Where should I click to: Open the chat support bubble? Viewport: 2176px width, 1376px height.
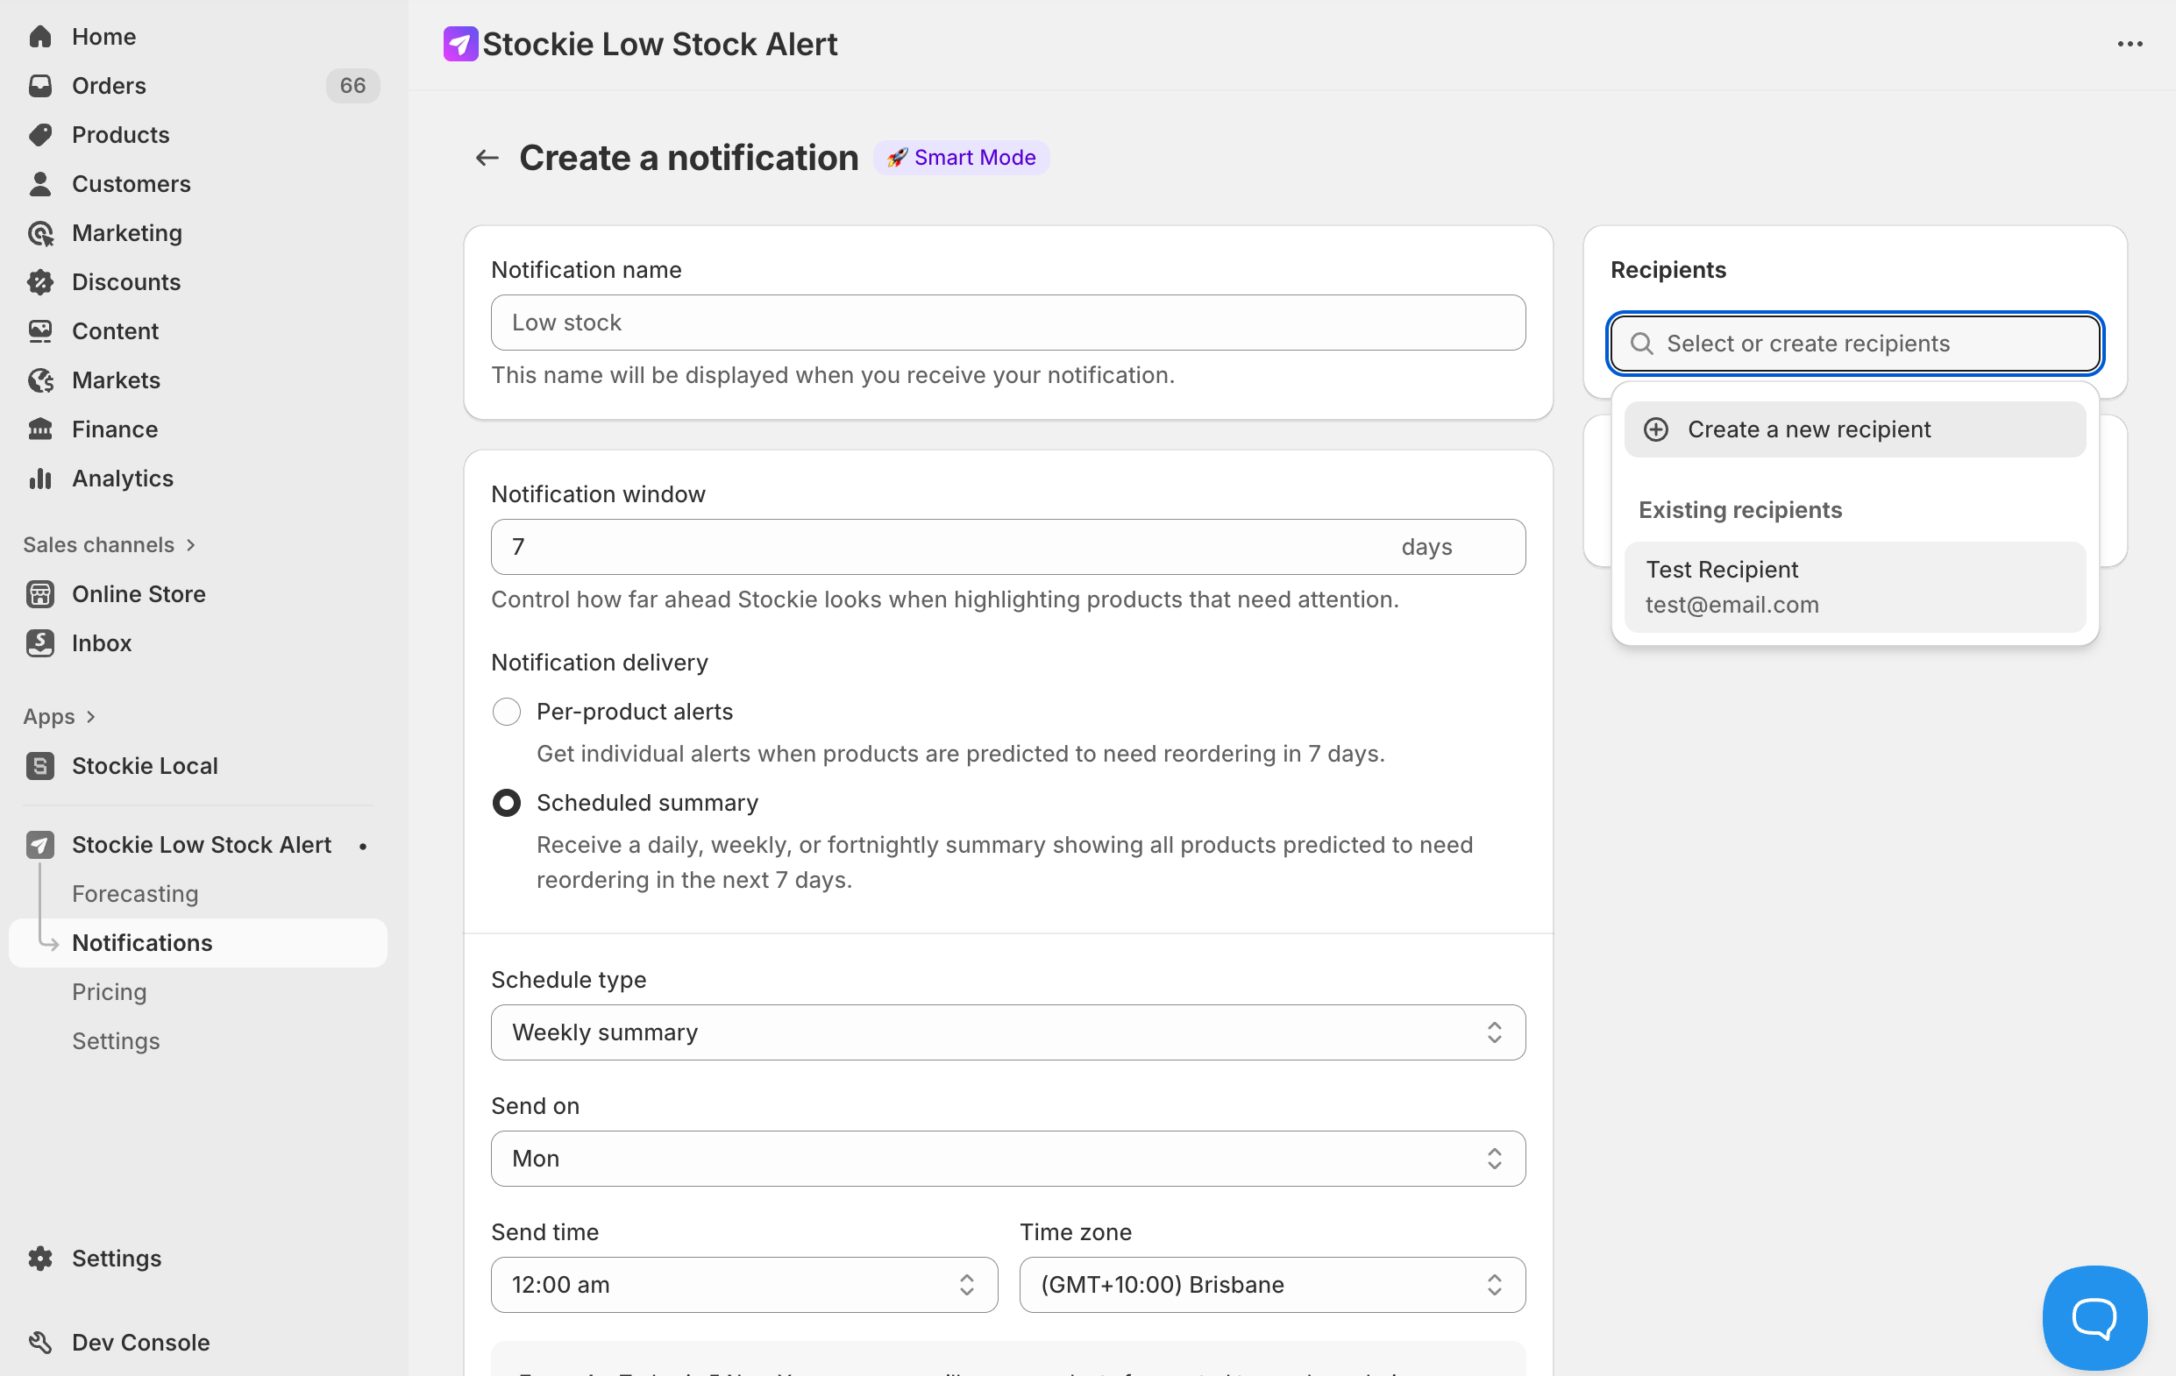pyautogui.click(x=2093, y=1316)
